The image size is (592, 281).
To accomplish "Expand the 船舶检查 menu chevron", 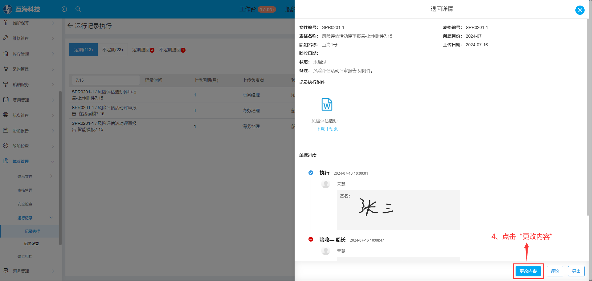I will [53, 146].
